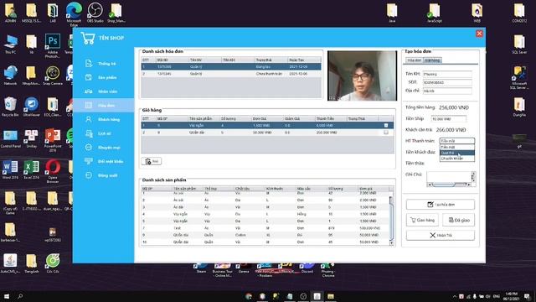Open Snap Camera desktop shortcut

[x=53, y=75]
